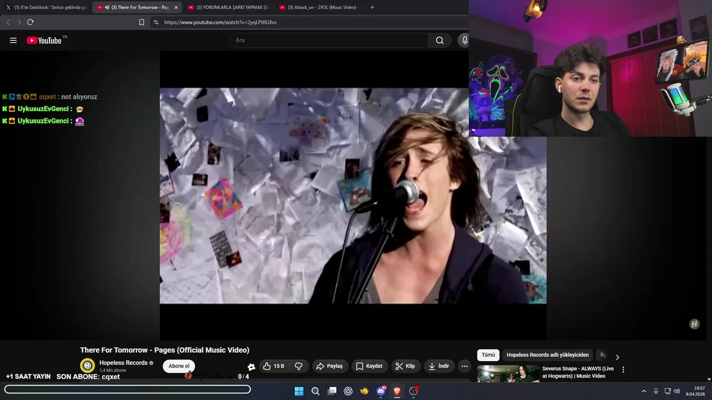The height and width of the screenshot is (400, 712).
Task: Click the 'There For Tomorrow - Pages' title
Action: (x=165, y=350)
